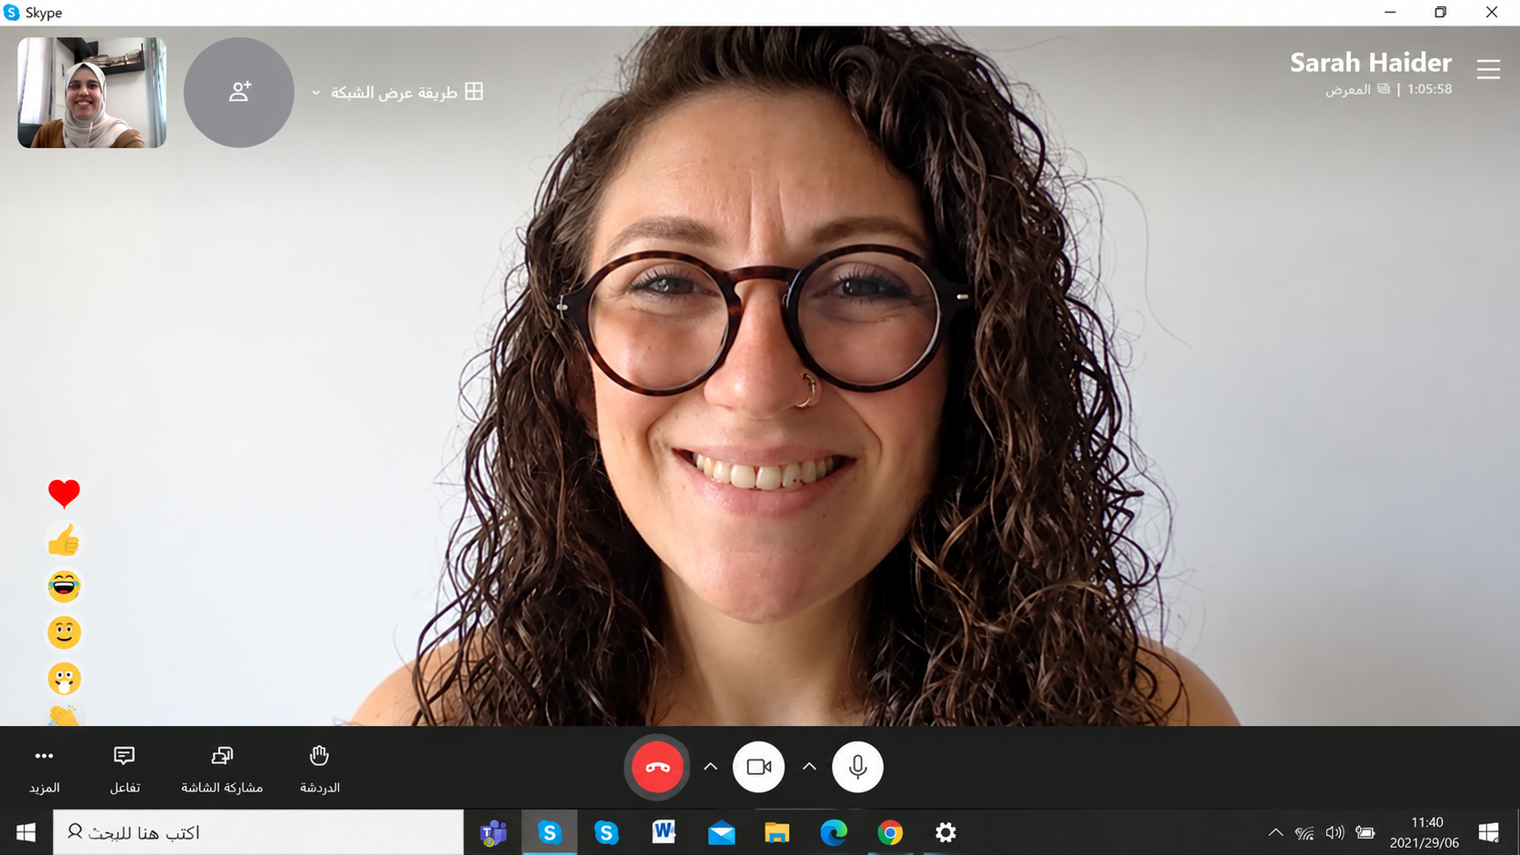Select the self-view video thumbnail
Viewport: 1520px width, 855px height.
pyautogui.click(x=92, y=92)
